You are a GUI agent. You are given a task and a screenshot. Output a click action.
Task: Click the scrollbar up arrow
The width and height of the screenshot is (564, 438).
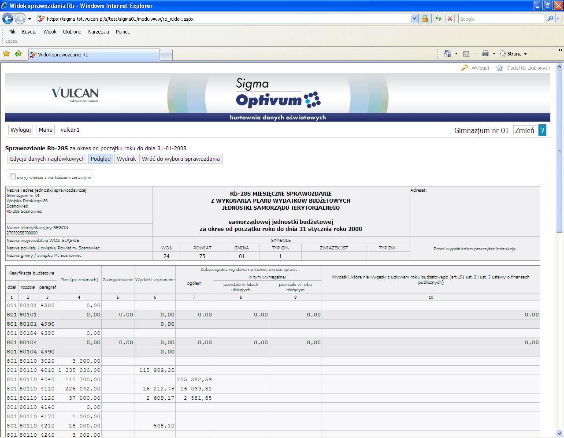pyautogui.click(x=560, y=67)
